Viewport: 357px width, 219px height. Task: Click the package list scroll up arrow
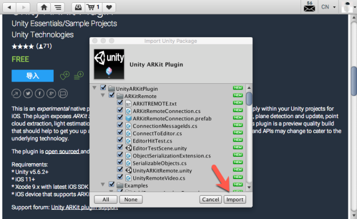[x=249, y=88]
